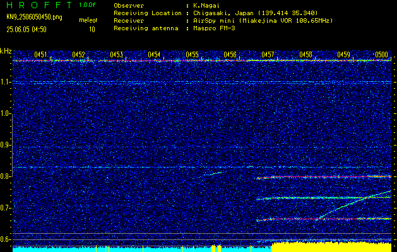
Task: Click the rising diagonal signal trace
Action: tap(353, 205)
